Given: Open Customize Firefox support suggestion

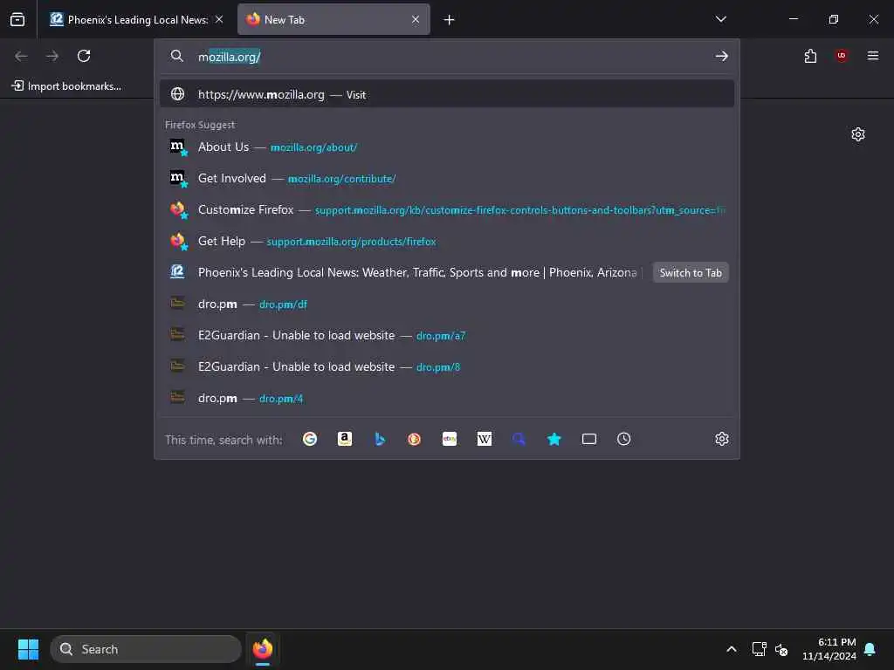Looking at the screenshot, I should [x=446, y=209].
